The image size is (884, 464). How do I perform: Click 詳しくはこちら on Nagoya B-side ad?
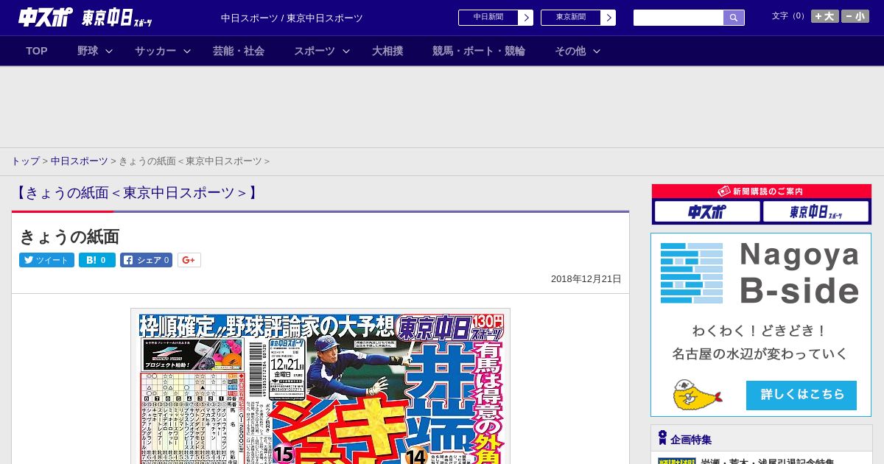(801, 395)
